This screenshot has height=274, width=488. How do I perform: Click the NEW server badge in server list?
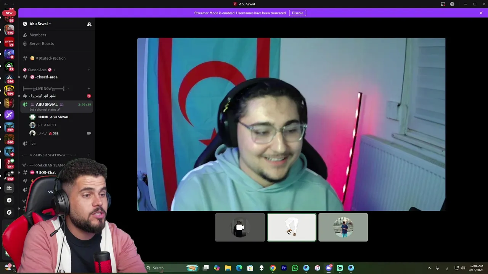9,13
